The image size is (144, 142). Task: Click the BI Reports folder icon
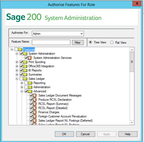click(25, 70)
